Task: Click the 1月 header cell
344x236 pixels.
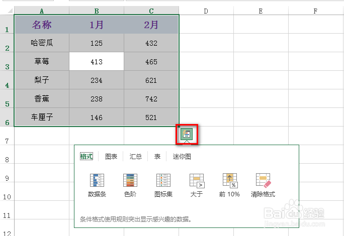Action: (x=97, y=24)
